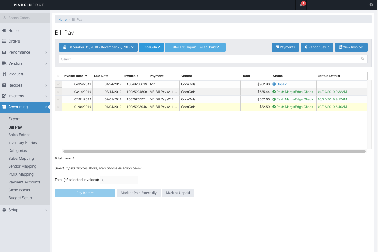Open the date range dropdown
The width and height of the screenshot is (378, 252).
(98, 47)
